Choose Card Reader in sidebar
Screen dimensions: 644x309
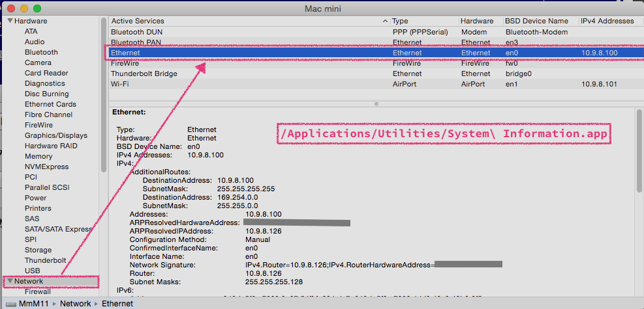[46, 73]
